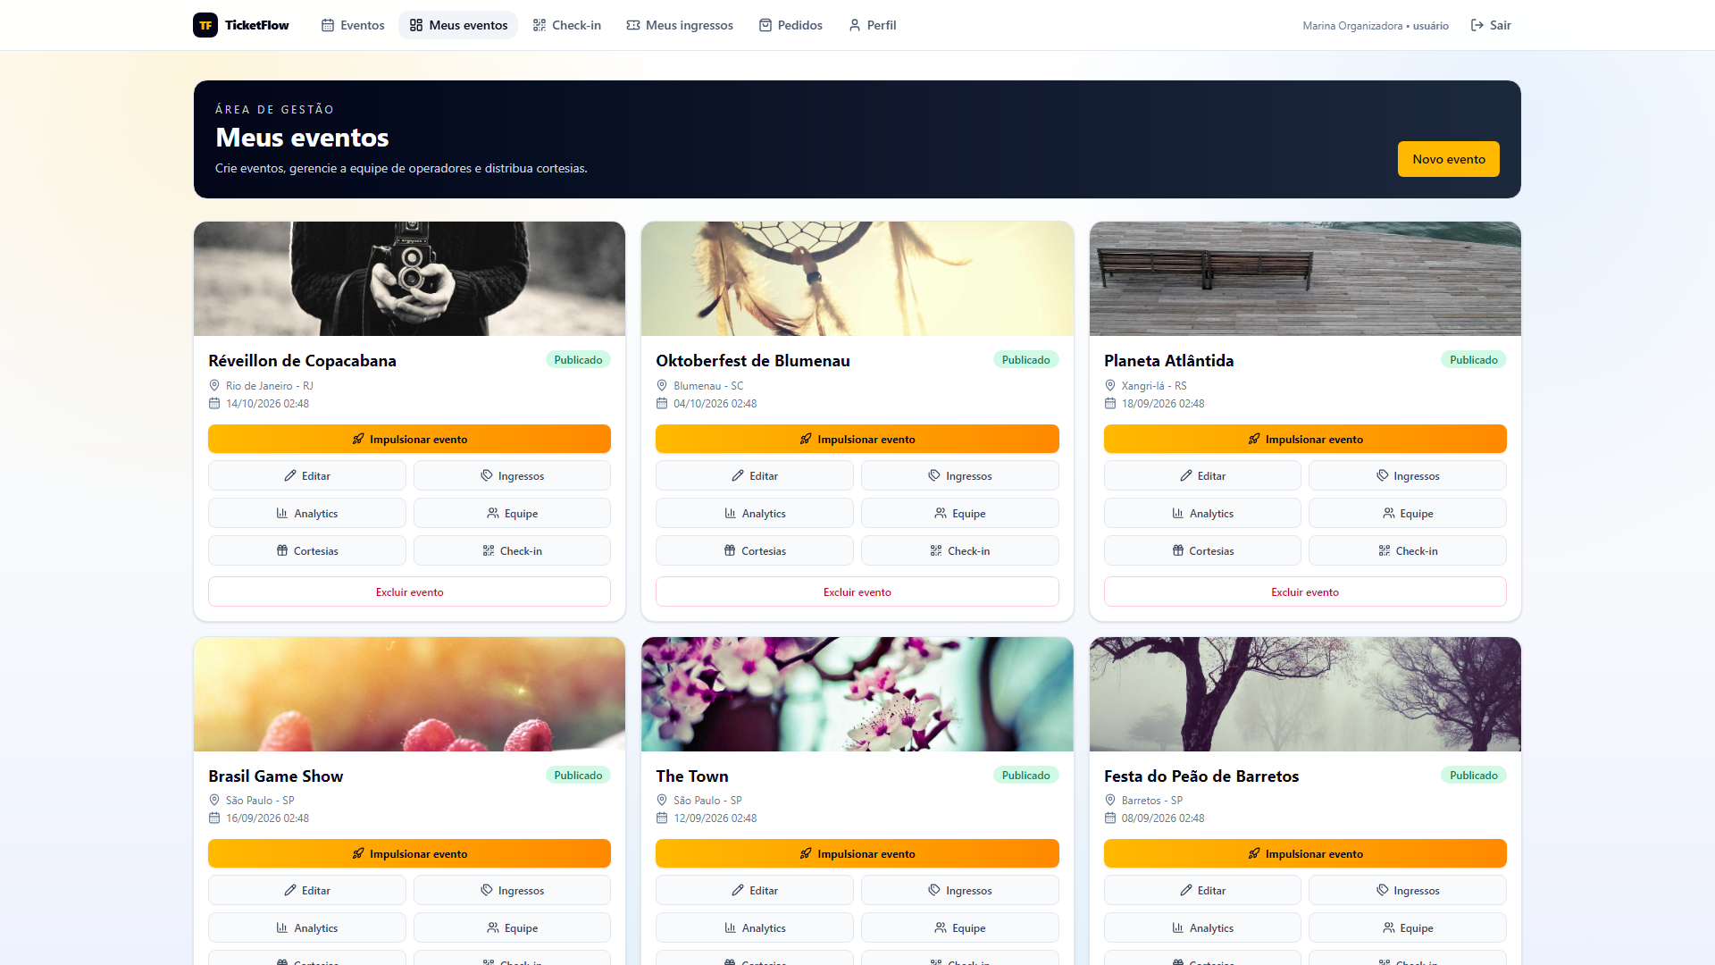This screenshot has height=965, width=1715.
Task: Click the 'Xangri-lá - RS' location text
Action: pyautogui.click(x=1154, y=386)
